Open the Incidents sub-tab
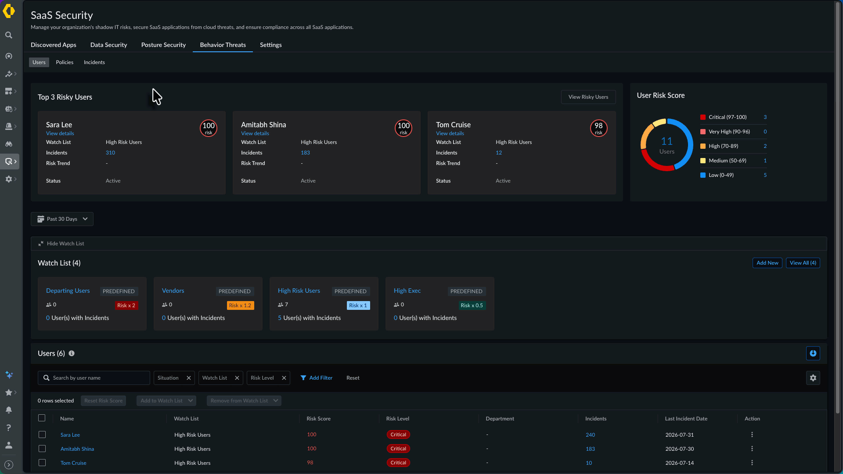 pos(94,62)
